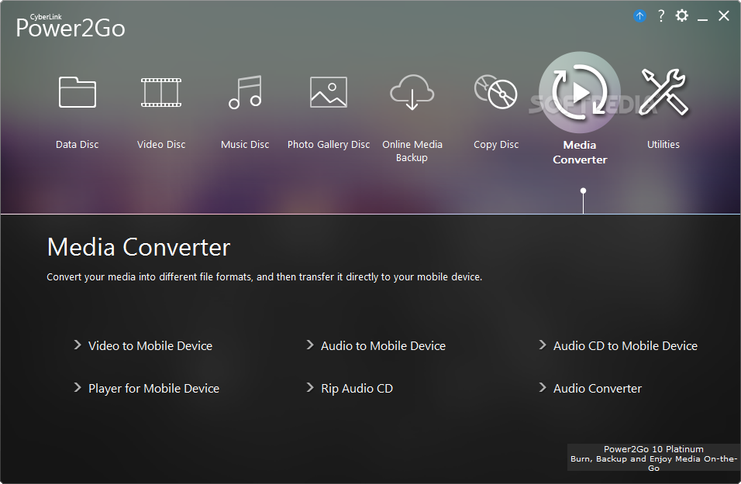Click the Data Disc label

tap(78, 145)
